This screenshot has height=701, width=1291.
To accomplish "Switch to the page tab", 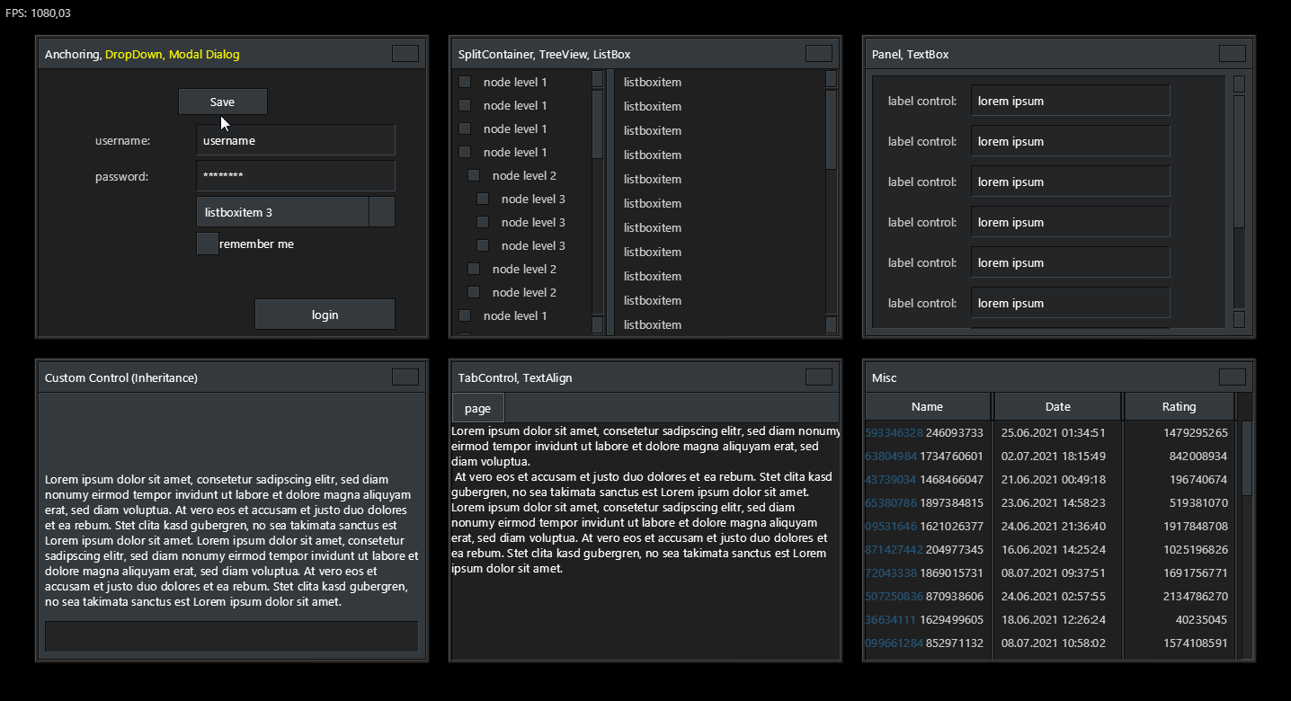I will (x=477, y=408).
